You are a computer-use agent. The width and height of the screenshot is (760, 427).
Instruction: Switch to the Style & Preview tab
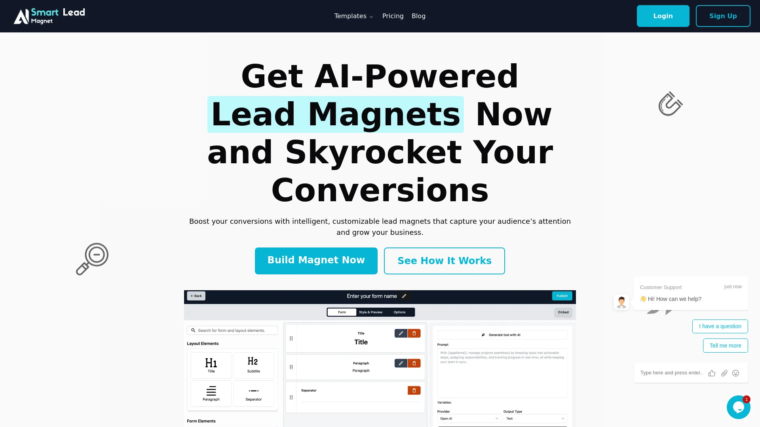(371, 312)
